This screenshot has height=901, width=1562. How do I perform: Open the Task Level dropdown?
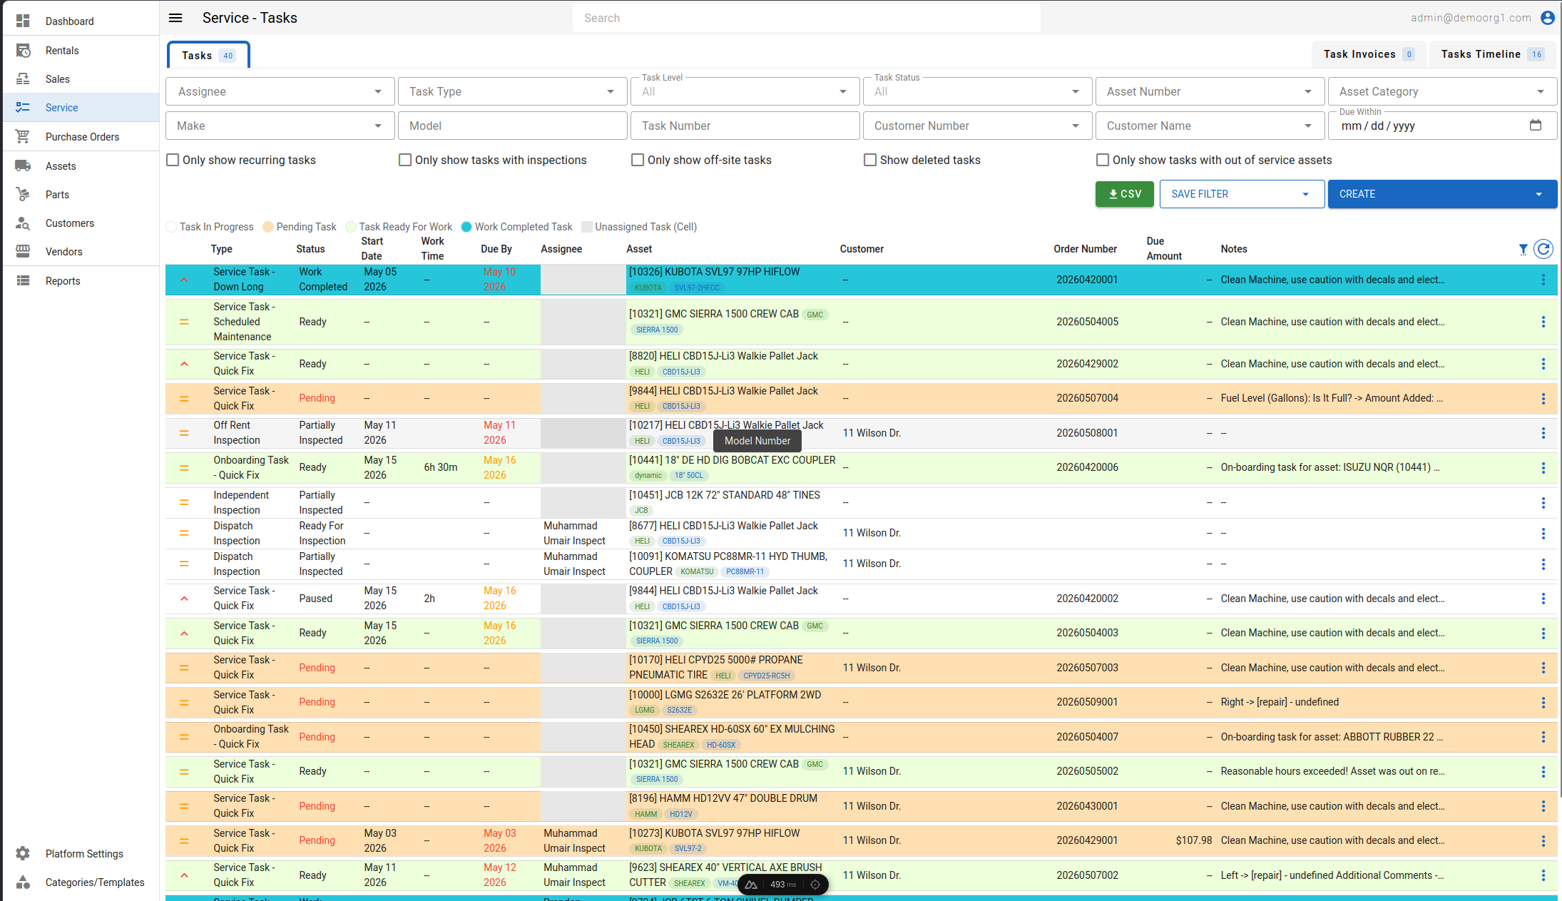click(x=745, y=91)
